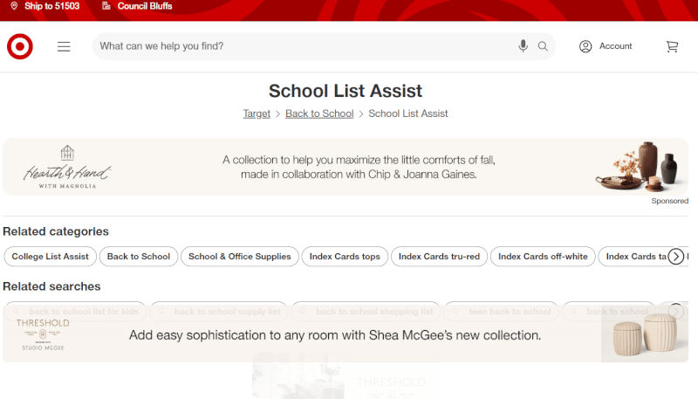Click the Account profile icon

[585, 46]
